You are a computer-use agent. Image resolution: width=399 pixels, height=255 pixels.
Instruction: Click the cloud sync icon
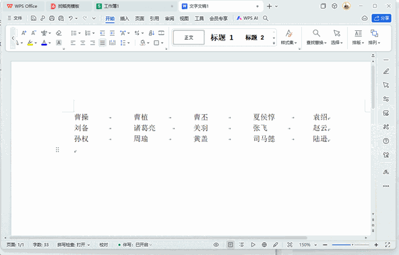point(365,18)
